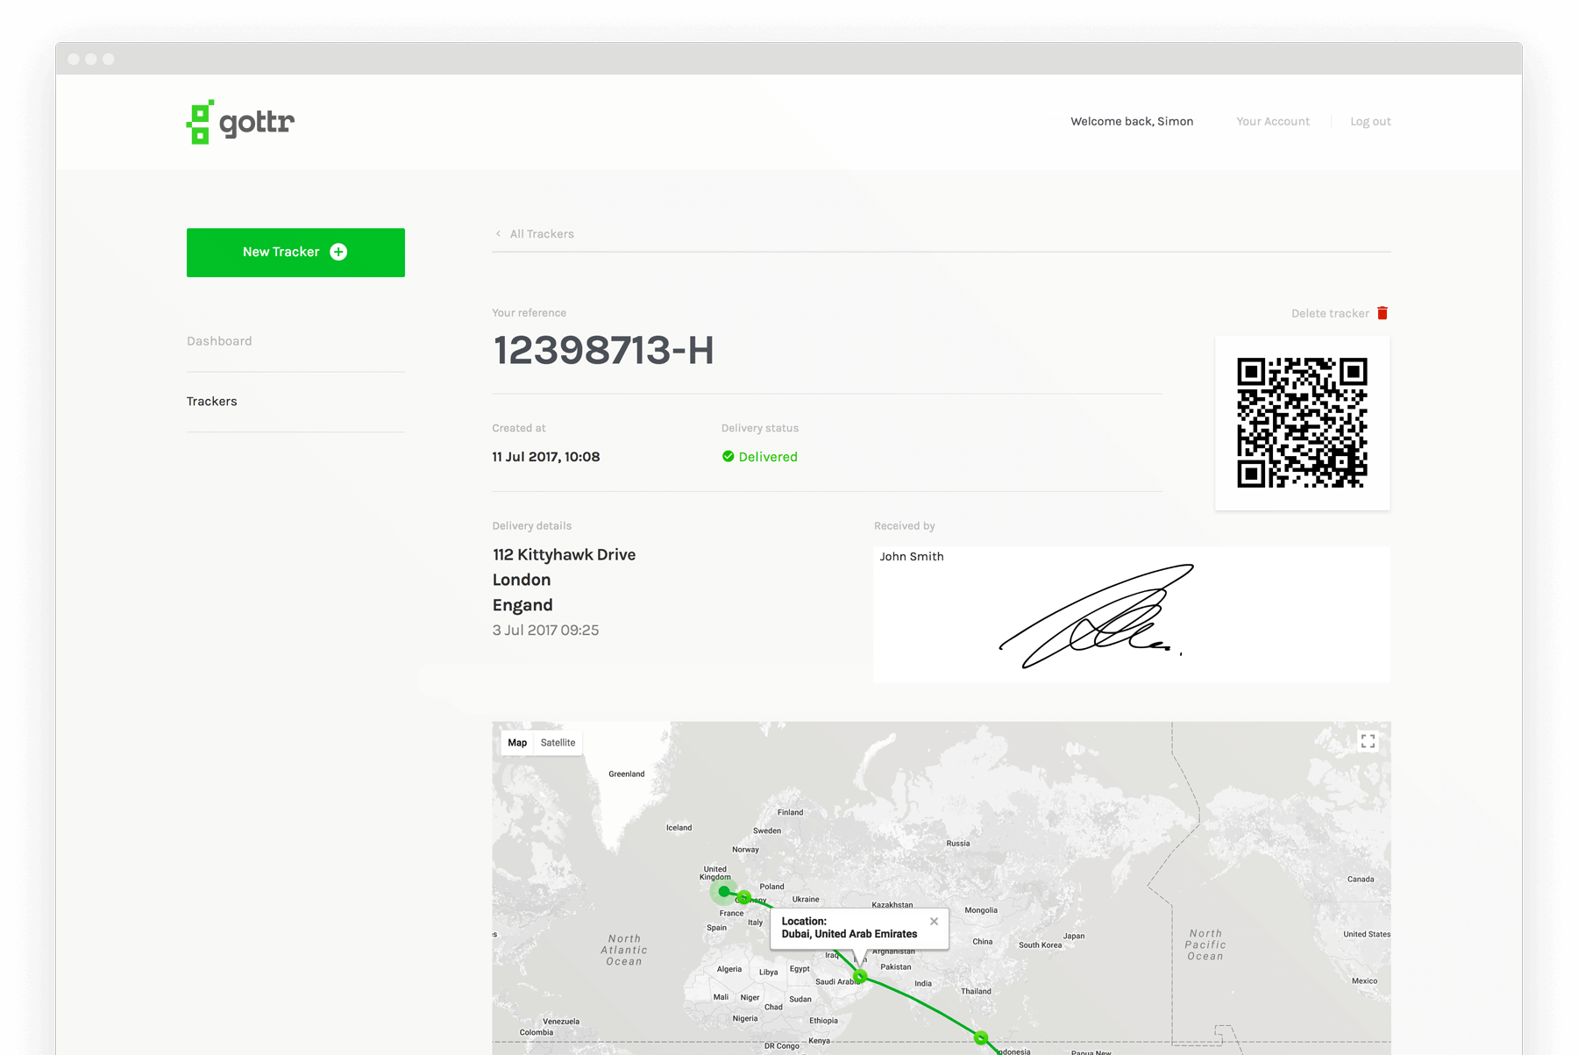Click Delete tracker text link
The height and width of the screenshot is (1055, 1578).
tap(1330, 313)
